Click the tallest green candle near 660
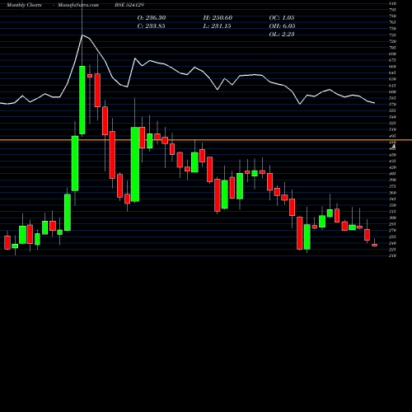The width and height of the screenshot is (412, 412). (x=82, y=101)
